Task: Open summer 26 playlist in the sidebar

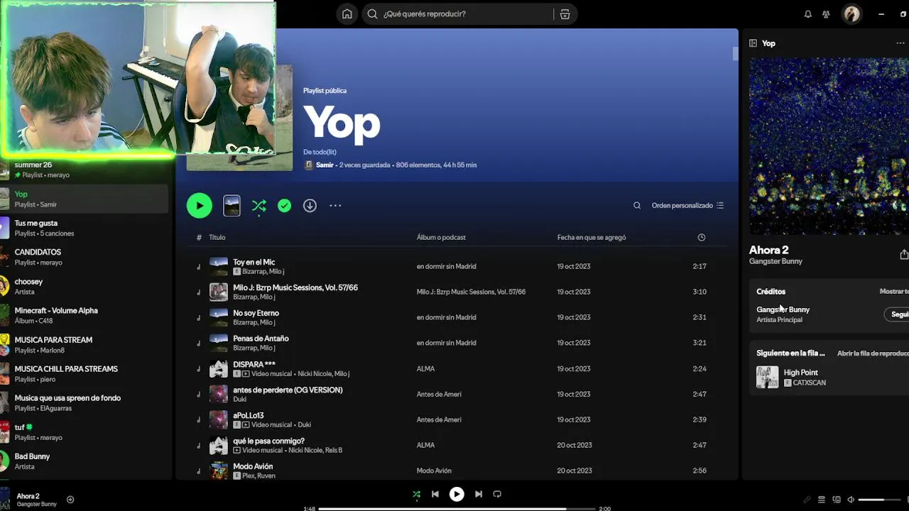Action: coord(85,170)
